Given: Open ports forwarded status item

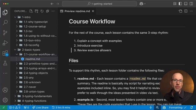Looking at the screenshot, I should tap(26, 108).
